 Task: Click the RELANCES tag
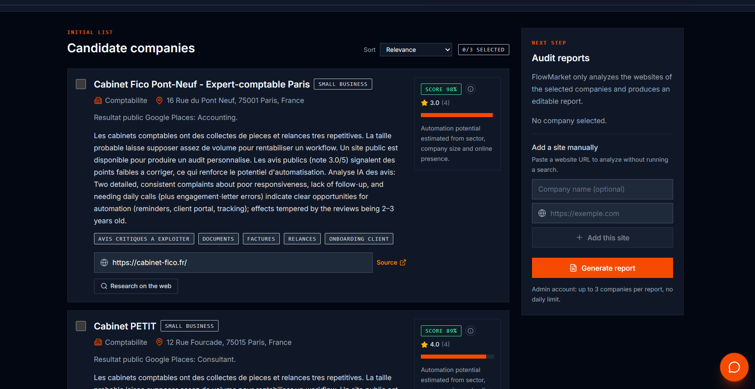click(x=302, y=239)
